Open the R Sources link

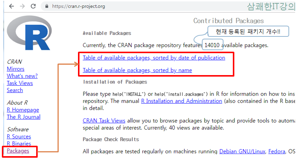coord(19,136)
